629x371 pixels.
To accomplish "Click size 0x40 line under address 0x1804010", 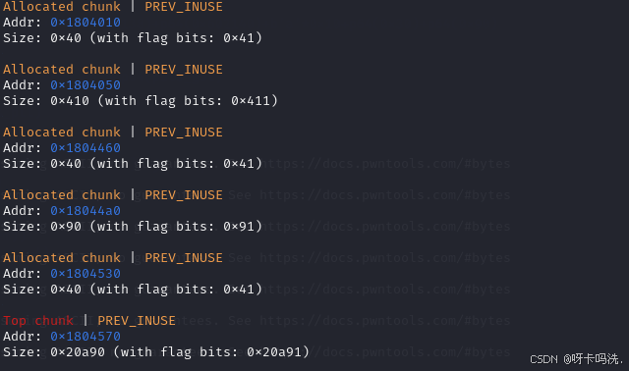I will point(133,38).
